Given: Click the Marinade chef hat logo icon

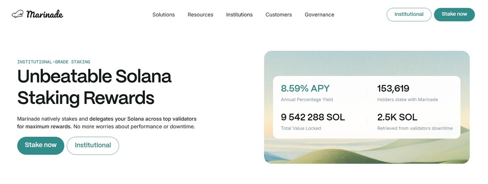Looking at the screenshot, I should point(17,14).
